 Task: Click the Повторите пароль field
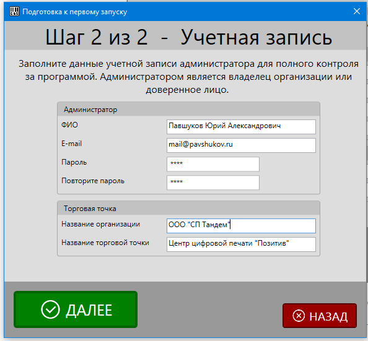click(x=213, y=183)
